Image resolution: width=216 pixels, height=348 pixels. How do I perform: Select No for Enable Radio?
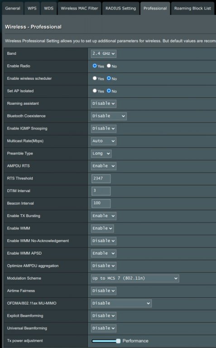pos(109,66)
